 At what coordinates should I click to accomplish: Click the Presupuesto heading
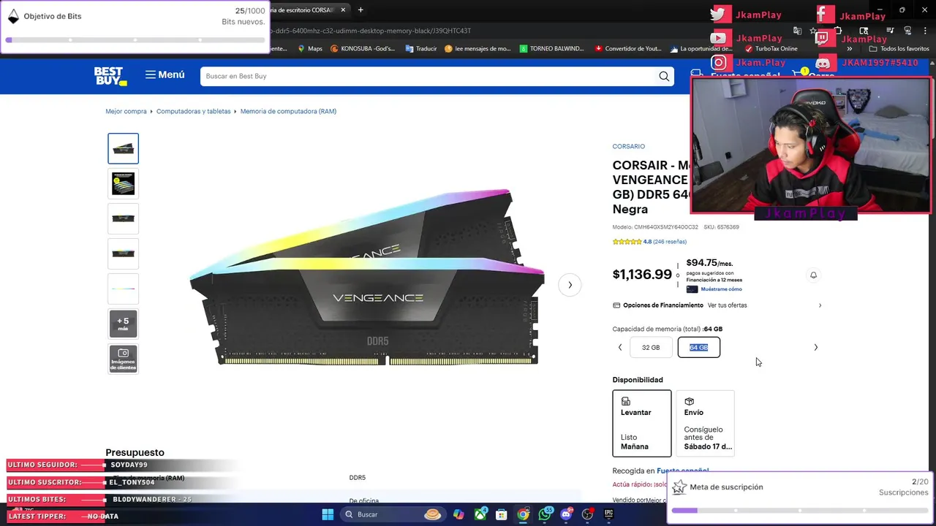click(135, 453)
